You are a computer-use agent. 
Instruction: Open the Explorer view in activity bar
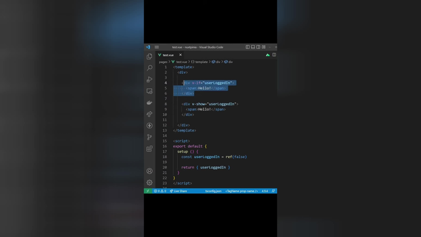click(149, 57)
